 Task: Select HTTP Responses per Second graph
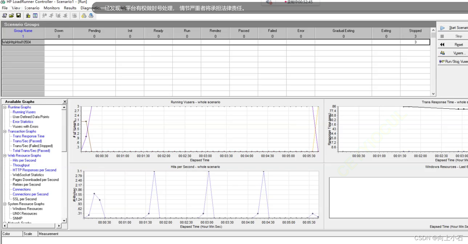point(34,170)
